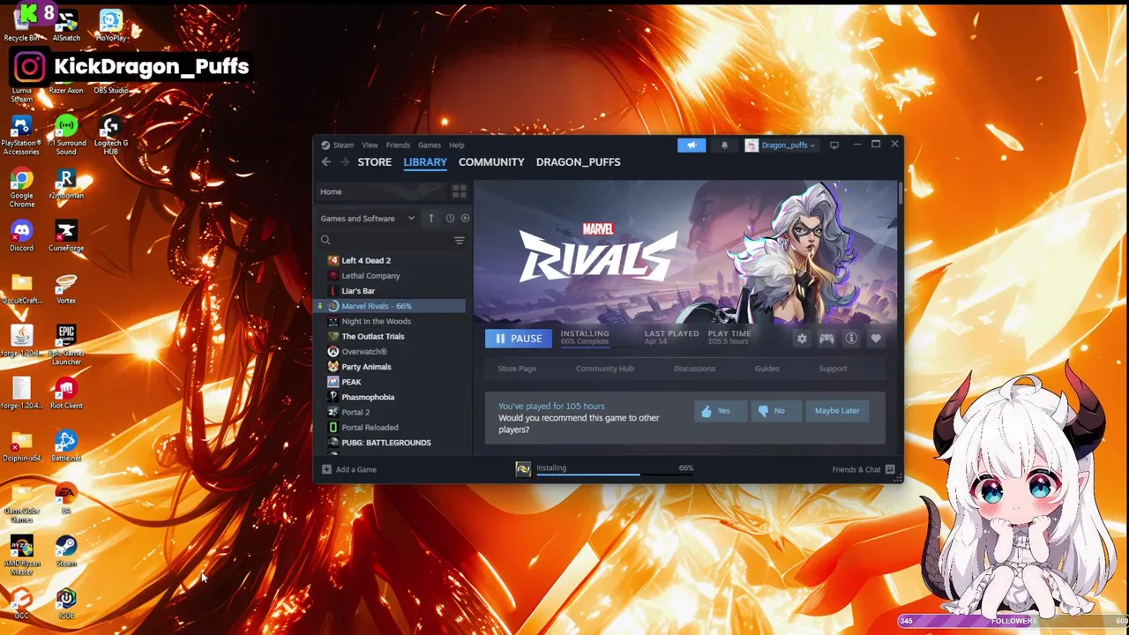Toggle show ready-to-play games filter
1129x635 pixels.
pos(465,218)
